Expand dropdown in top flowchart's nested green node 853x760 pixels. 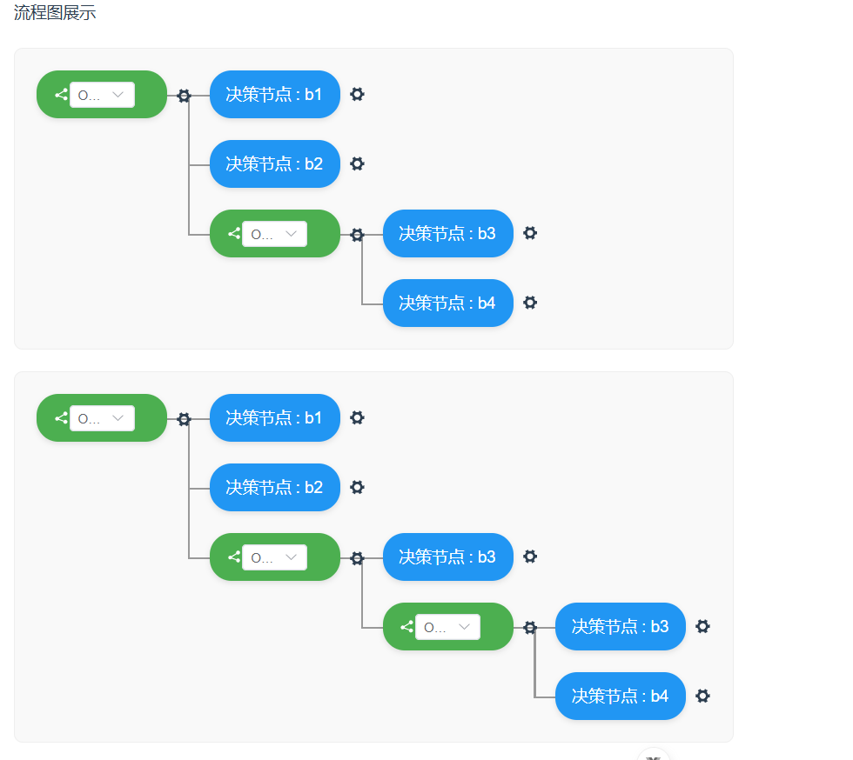click(x=274, y=234)
